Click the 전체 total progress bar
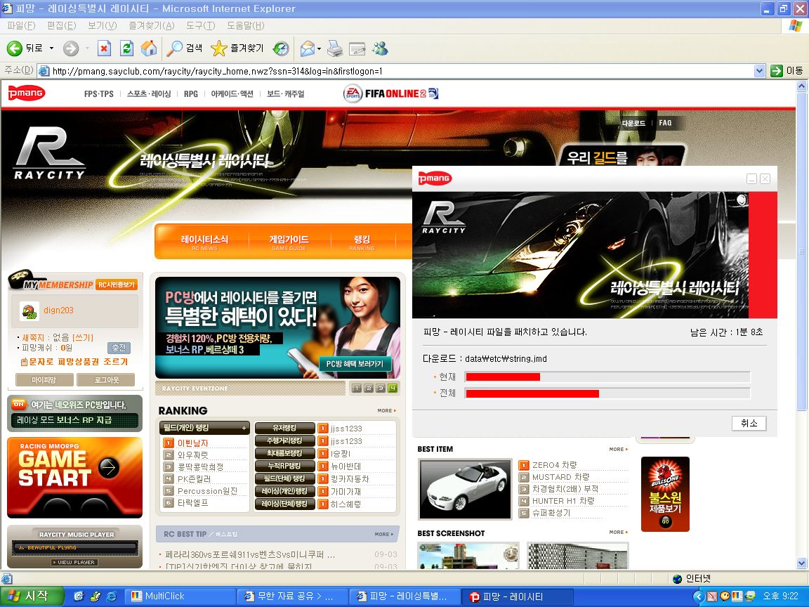This screenshot has width=809, height=607. (607, 393)
